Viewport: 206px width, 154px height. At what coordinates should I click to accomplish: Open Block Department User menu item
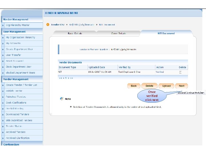pos(19,67)
